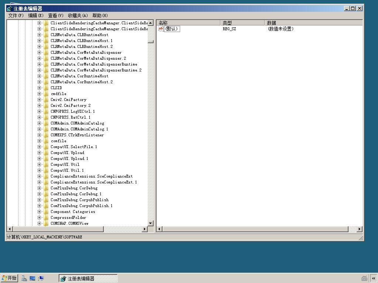Expand hidden tray icons chevron

tap(374, 279)
